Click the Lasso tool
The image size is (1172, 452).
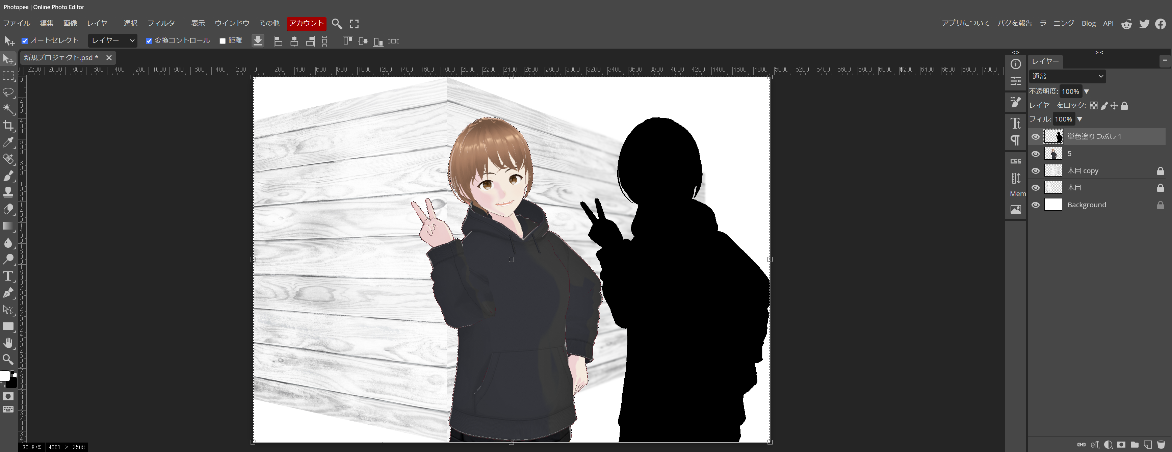pyautogui.click(x=8, y=92)
